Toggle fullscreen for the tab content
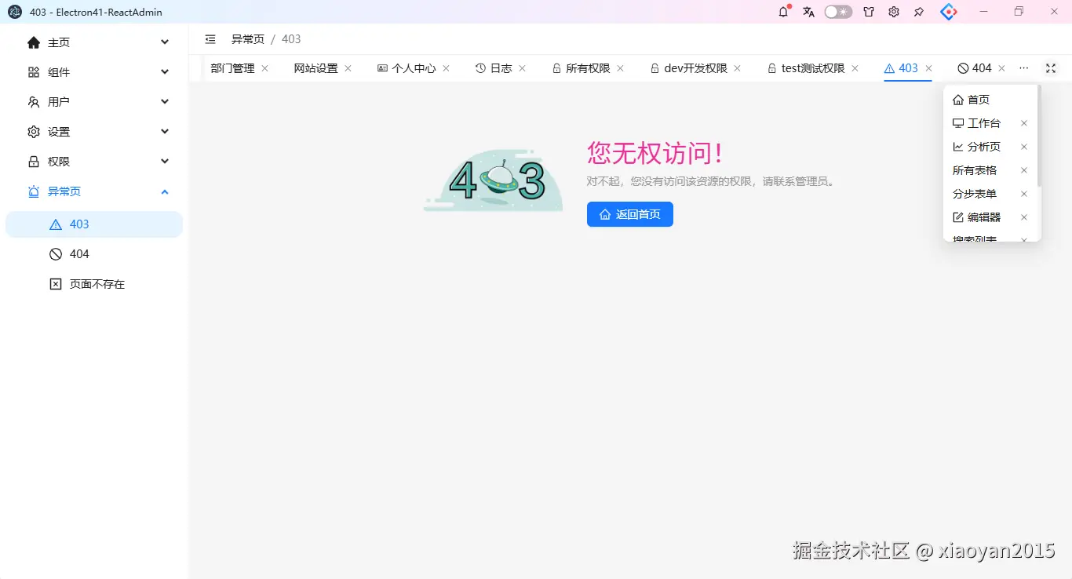1072x579 pixels. point(1051,68)
